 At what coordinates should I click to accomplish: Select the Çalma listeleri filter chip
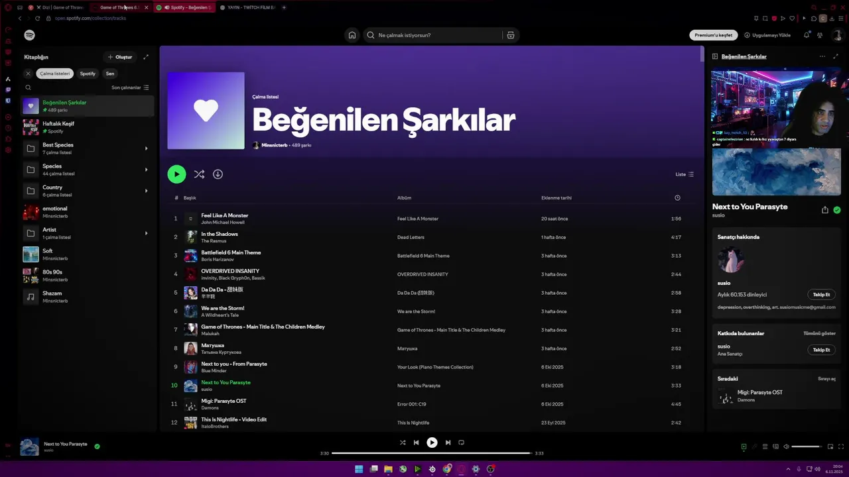54,74
